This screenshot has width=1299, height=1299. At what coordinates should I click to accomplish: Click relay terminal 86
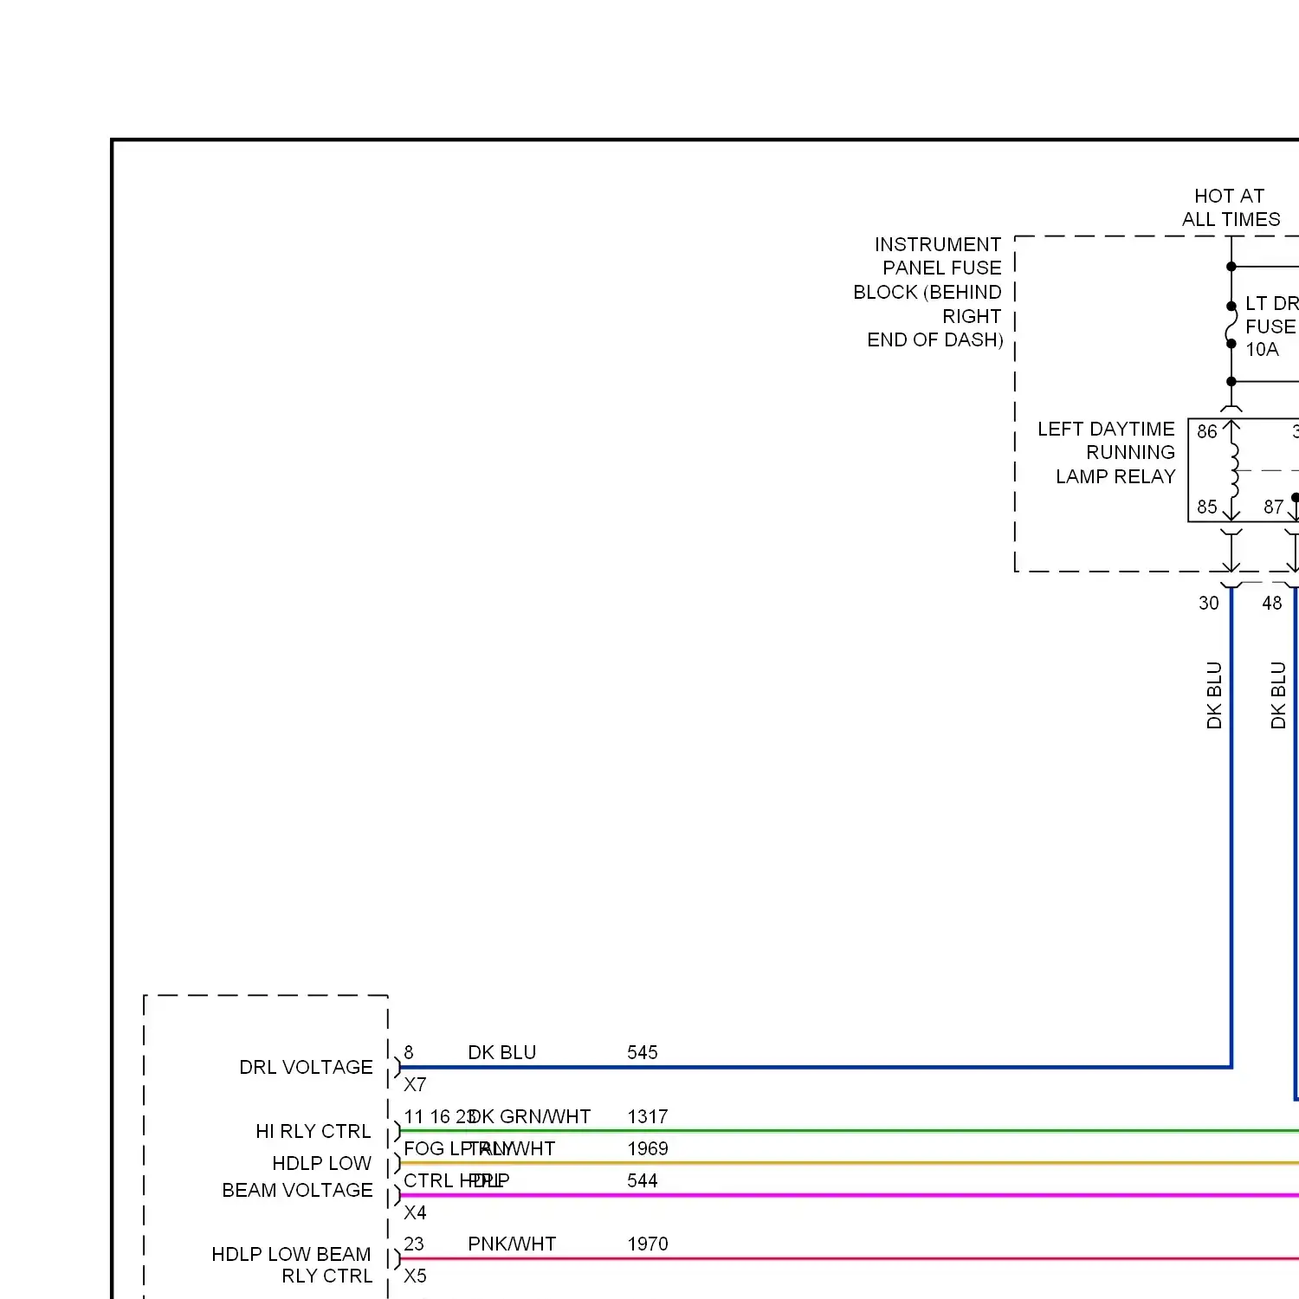tap(1207, 431)
